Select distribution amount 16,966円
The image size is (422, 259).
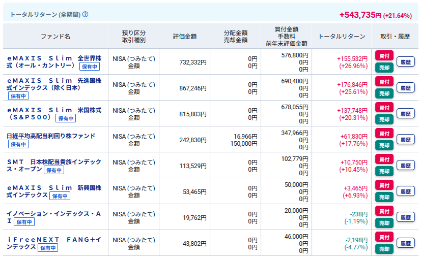[245, 137]
